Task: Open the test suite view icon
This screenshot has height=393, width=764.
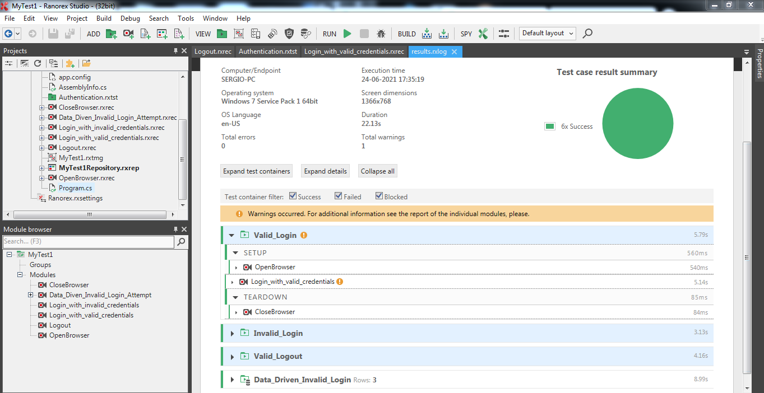Action: [222, 34]
